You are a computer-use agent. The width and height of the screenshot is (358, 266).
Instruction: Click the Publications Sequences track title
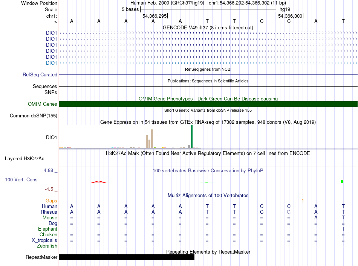208,81
